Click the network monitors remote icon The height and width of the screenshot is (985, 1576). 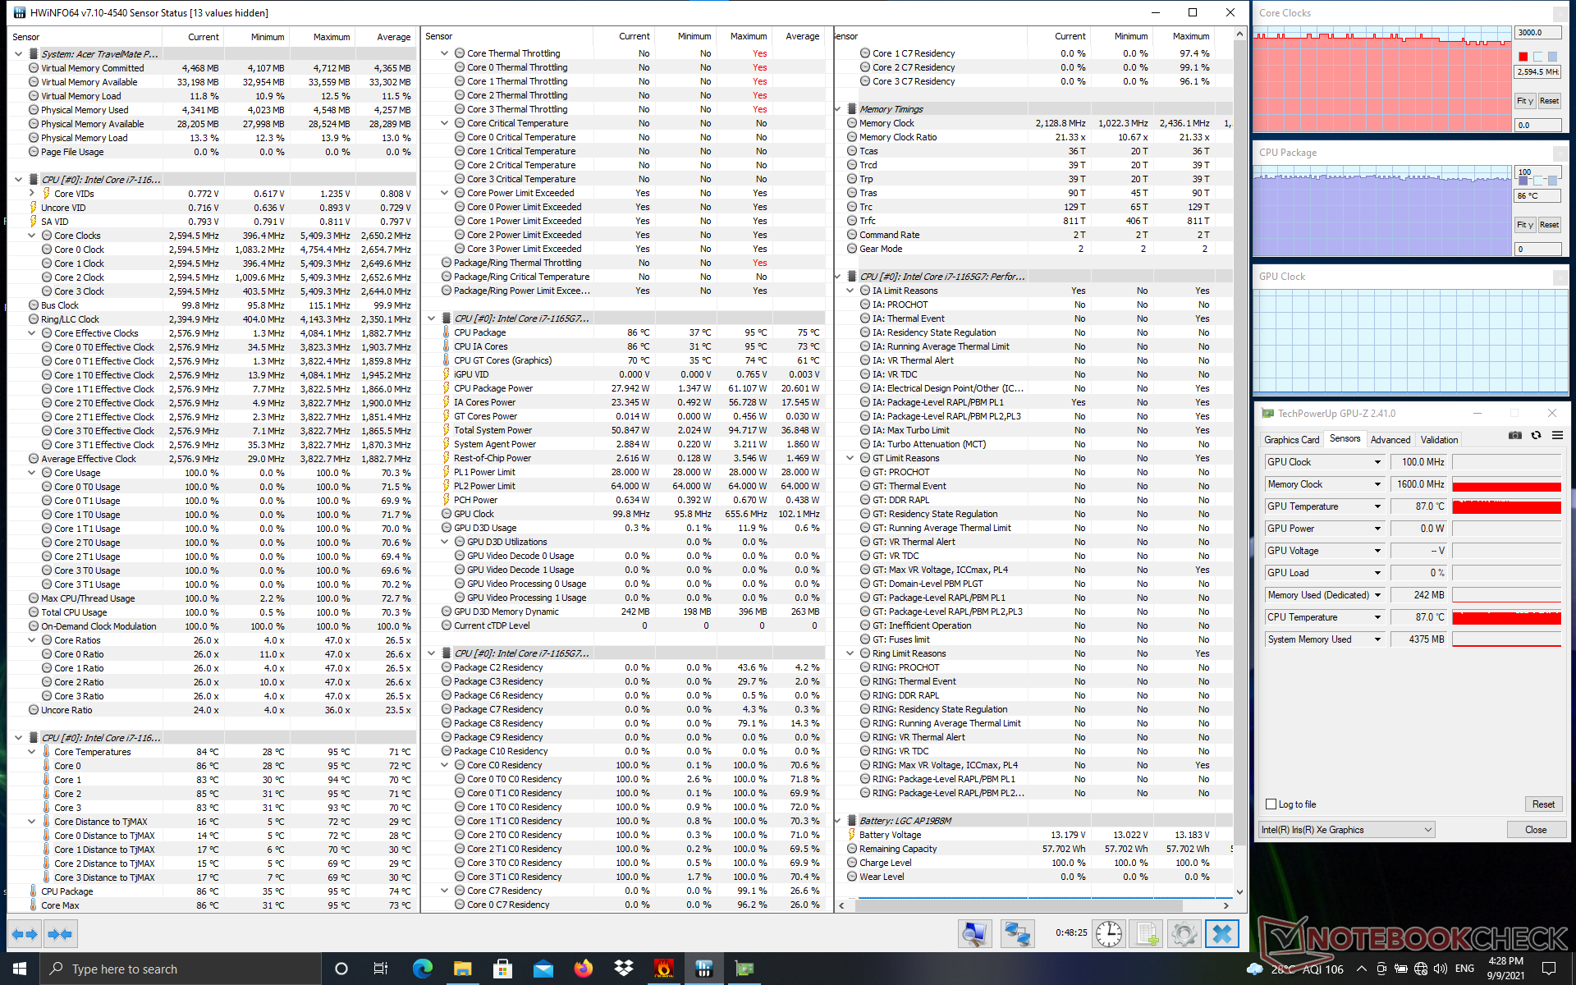point(1017,933)
